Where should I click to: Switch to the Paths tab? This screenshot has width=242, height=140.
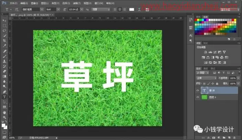tap(213, 69)
